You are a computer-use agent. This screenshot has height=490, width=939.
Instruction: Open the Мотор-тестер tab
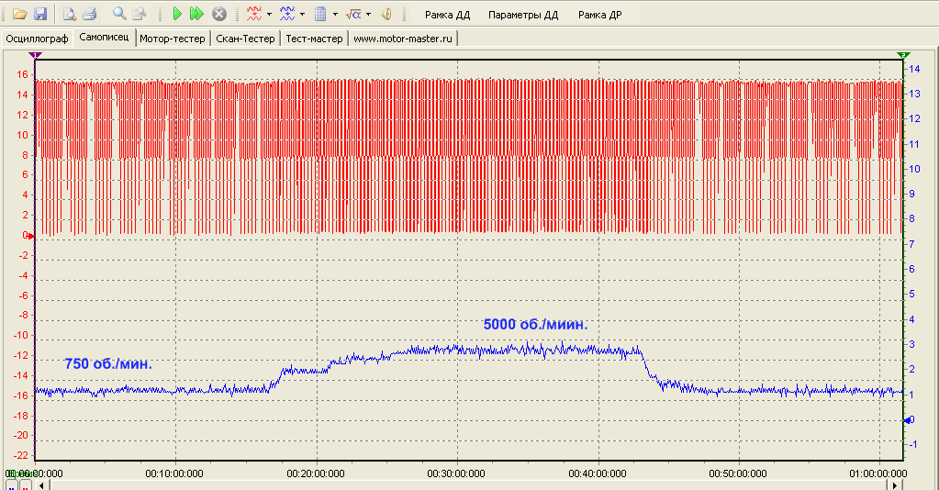pyautogui.click(x=173, y=39)
